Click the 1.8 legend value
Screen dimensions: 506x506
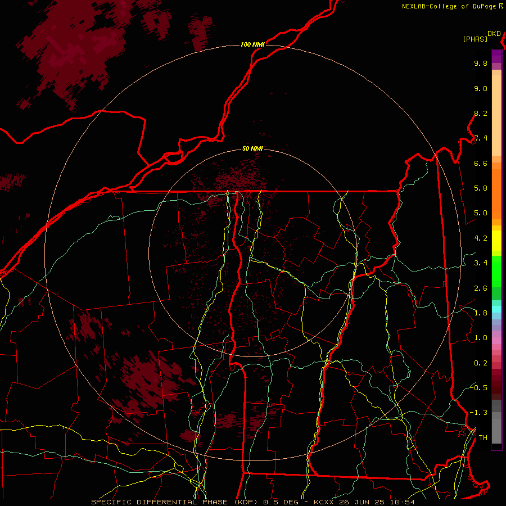[481, 313]
